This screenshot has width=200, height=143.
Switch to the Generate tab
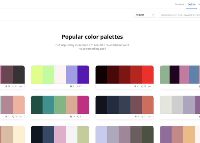click(179, 4)
